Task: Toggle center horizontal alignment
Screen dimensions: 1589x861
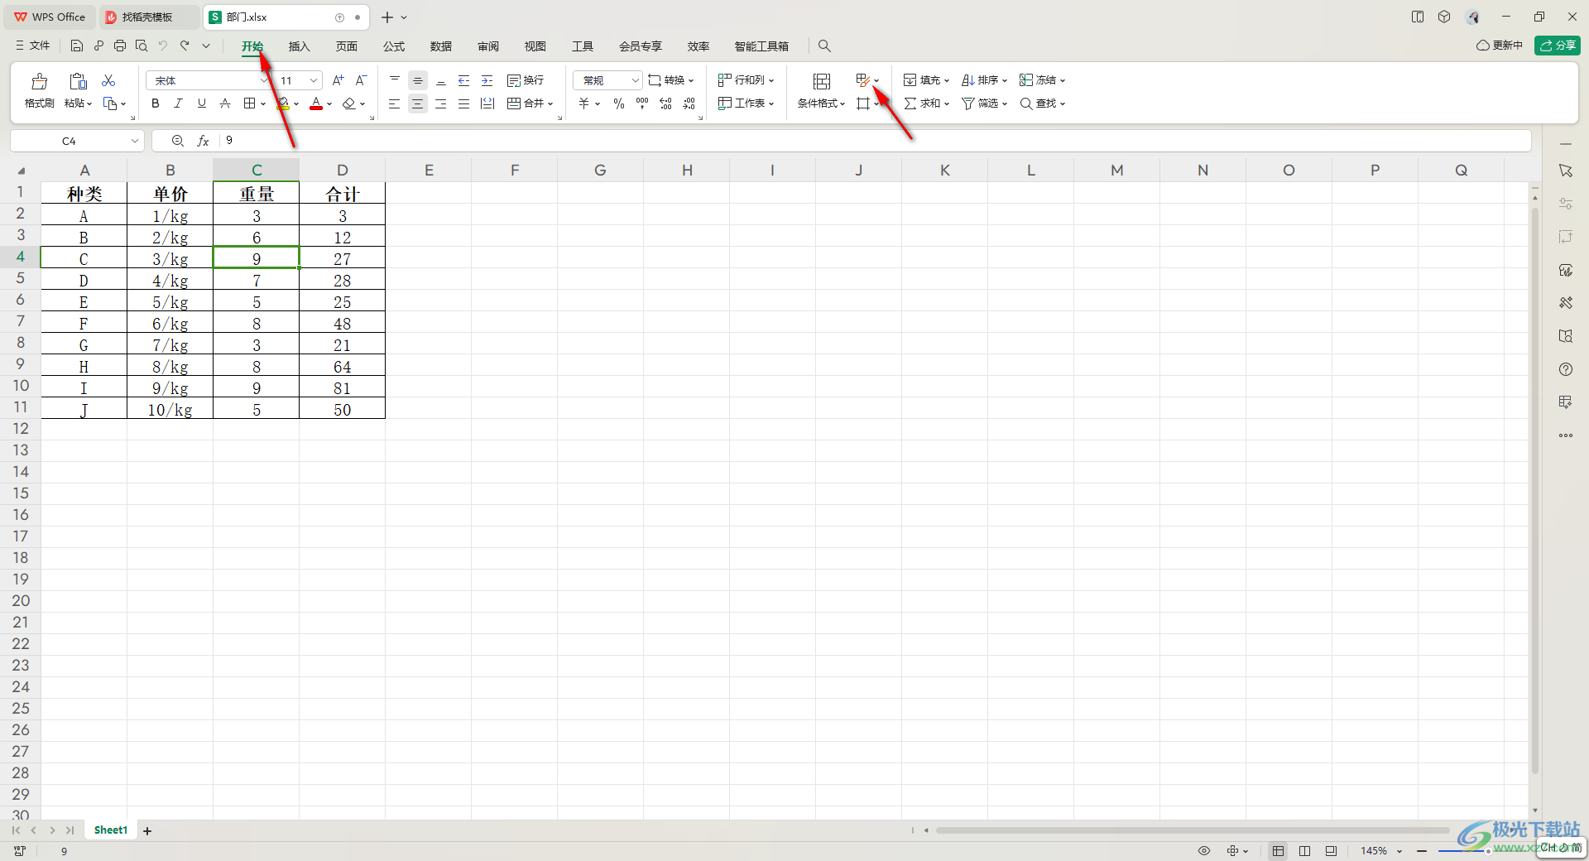Action: (x=418, y=103)
